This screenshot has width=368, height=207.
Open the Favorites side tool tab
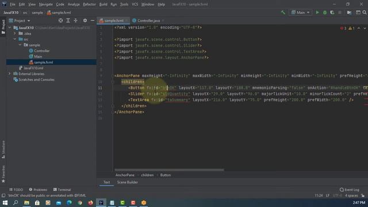tap(3, 174)
